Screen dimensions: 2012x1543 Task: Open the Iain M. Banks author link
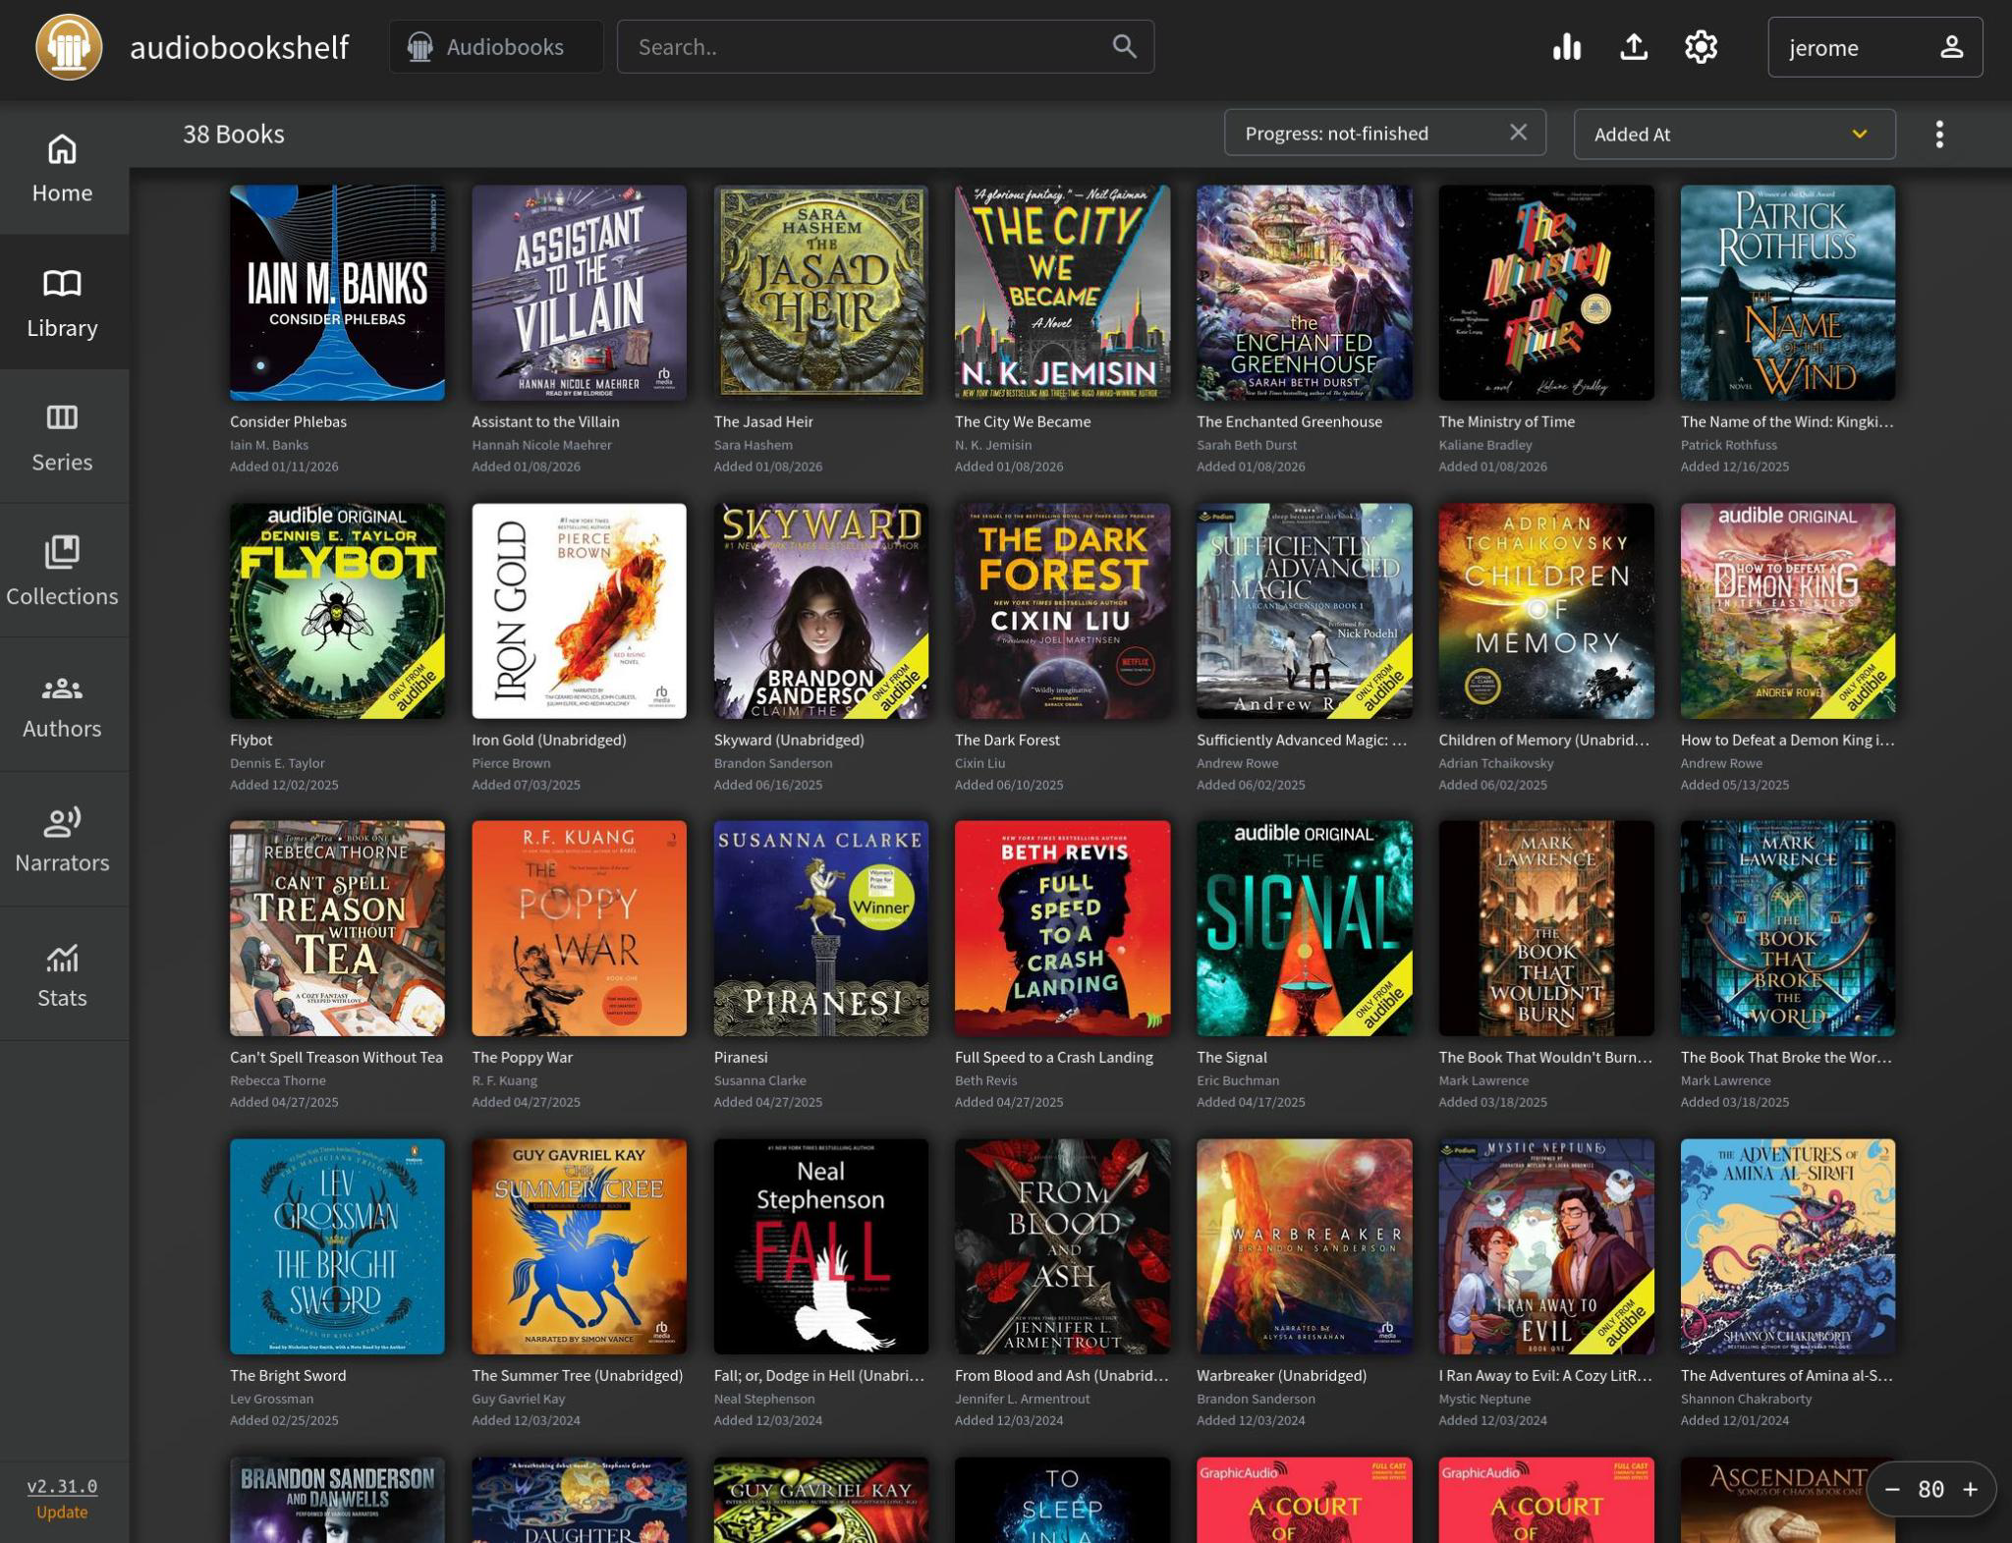point(269,445)
